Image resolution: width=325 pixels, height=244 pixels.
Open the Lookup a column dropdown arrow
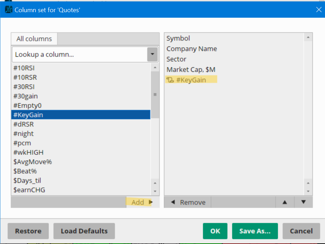pyautogui.click(x=152, y=54)
